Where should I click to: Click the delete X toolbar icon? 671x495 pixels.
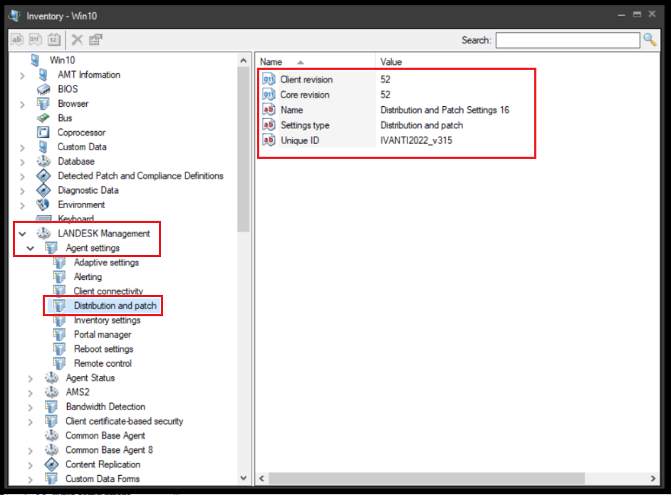[x=77, y=40]
